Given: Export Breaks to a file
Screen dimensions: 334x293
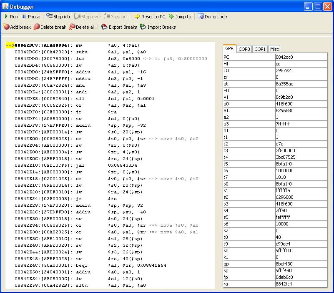Looking at the screenshot, I should click(x=119, y=27).
